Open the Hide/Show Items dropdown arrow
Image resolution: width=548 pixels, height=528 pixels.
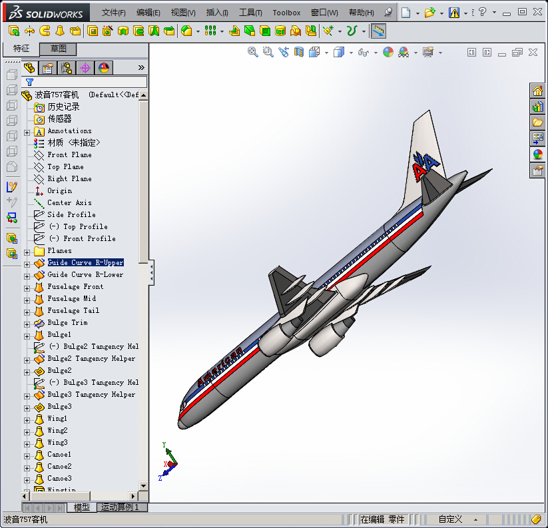(x=376, y=53)
